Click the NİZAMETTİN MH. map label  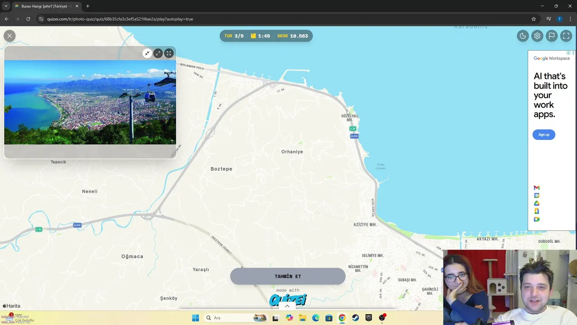tap(358, 269)
